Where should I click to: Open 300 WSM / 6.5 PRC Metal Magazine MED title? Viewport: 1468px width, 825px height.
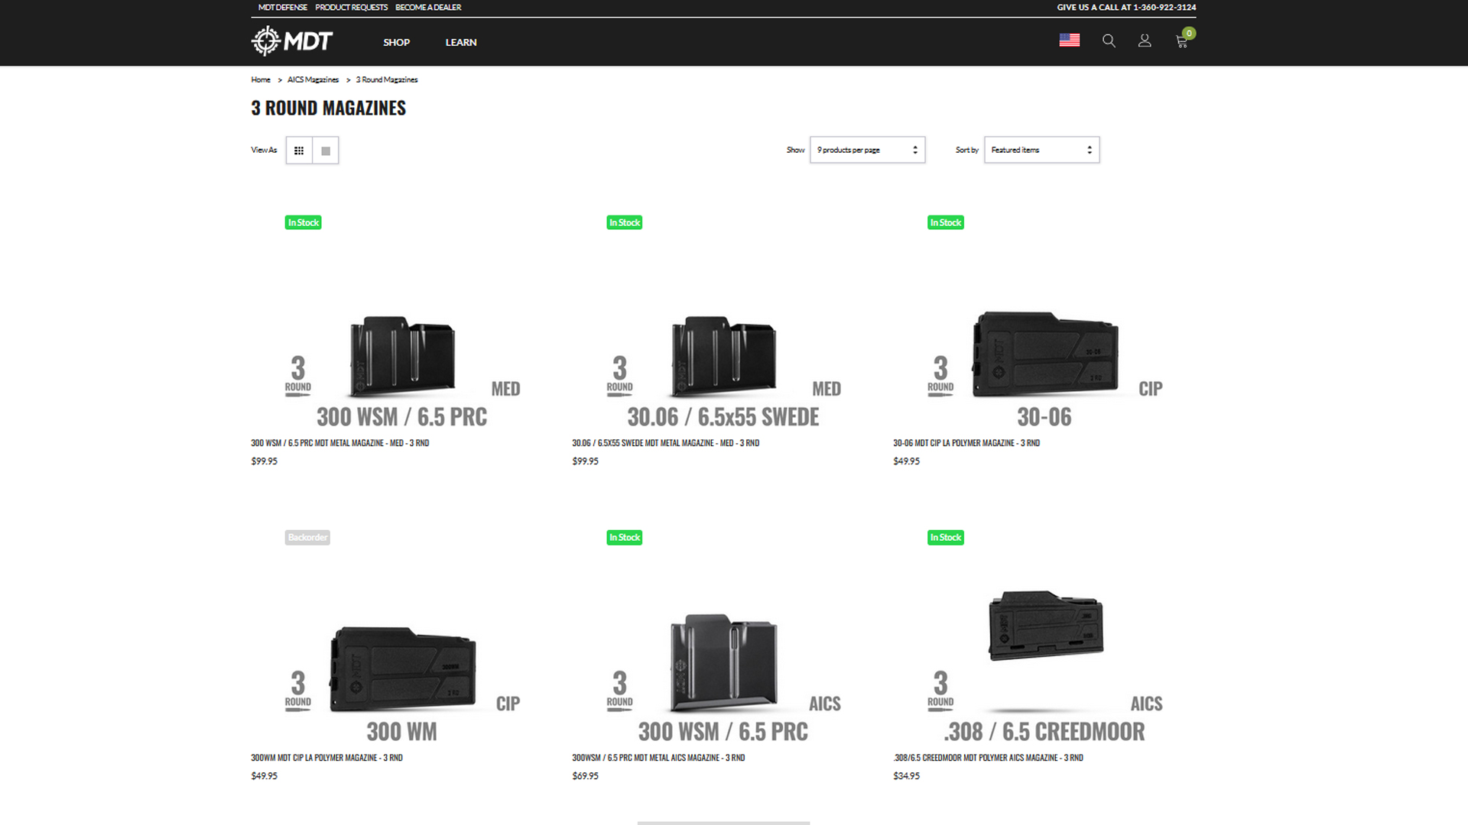tap(340, 443)
